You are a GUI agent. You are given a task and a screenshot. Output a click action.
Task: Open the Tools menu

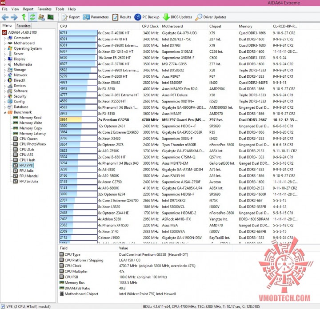[x=60, y=9]
